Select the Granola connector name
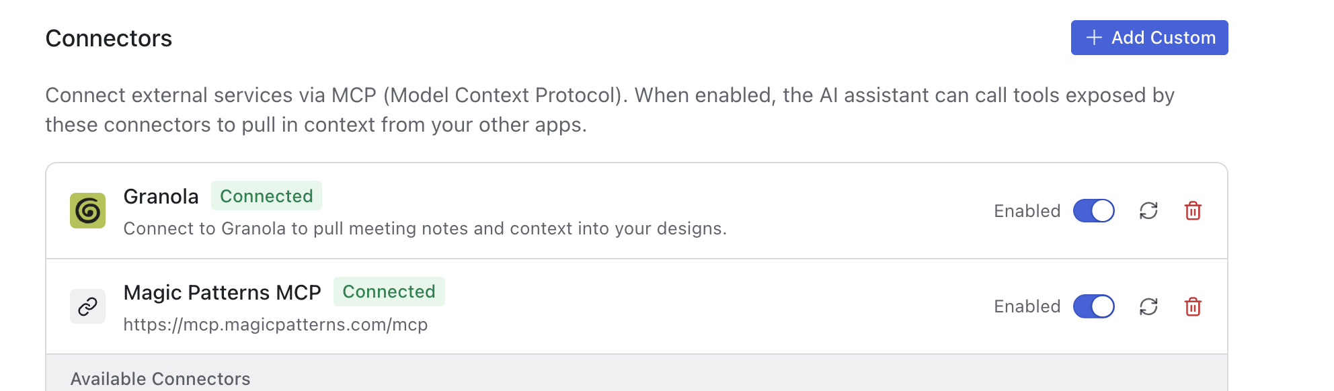Image resolution: width=1334 pixels, height=391 pixels. point(161,197)
